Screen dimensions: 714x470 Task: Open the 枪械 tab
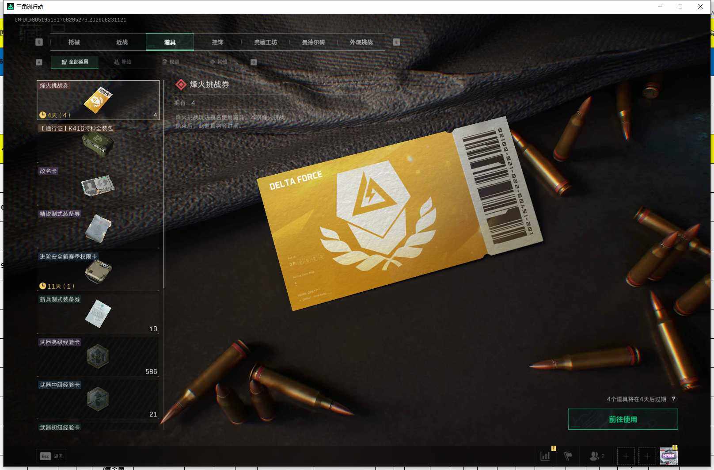click(x=74, y=42)
